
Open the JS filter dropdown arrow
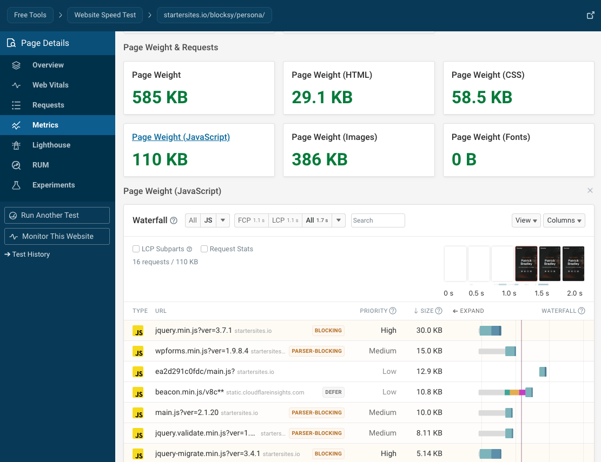click(223, 220)
